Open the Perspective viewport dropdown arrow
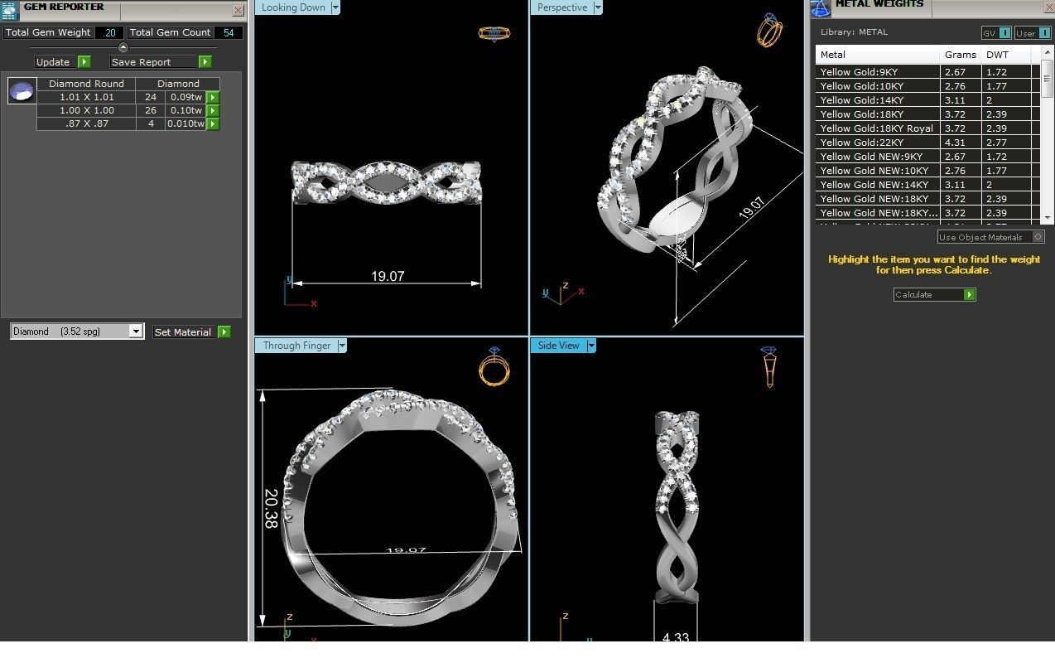Screen dimensions: 1055x658 point(598,7)
